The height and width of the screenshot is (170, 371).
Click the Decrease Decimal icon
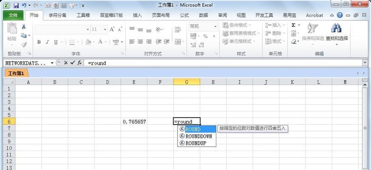point(201,45)
